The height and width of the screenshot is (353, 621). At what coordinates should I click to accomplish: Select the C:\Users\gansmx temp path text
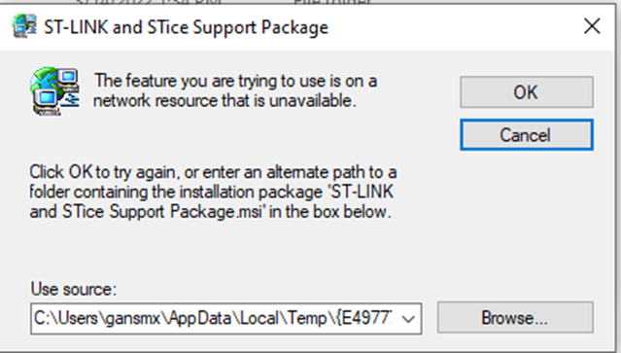point(213,319)
